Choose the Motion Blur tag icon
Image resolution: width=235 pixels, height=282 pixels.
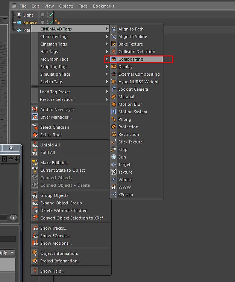[114, 104]
